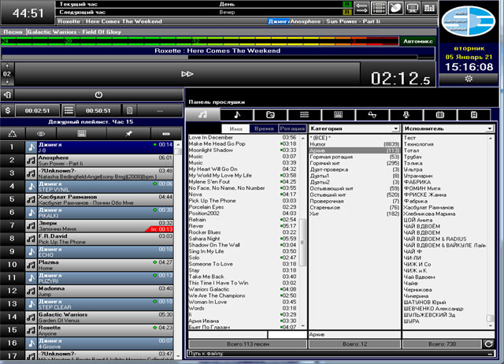Select song We Are The Champions
This screenshot has width=504, height=364.
(243, 295)
